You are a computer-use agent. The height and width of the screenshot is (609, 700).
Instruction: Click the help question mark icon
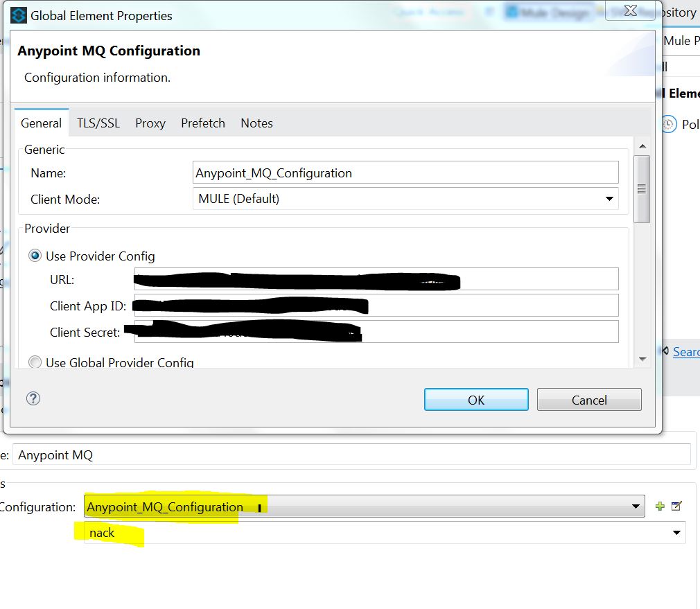tap(33, 398)
